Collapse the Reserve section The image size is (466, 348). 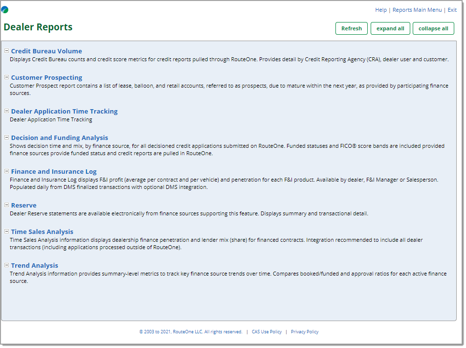click(6, 205)
